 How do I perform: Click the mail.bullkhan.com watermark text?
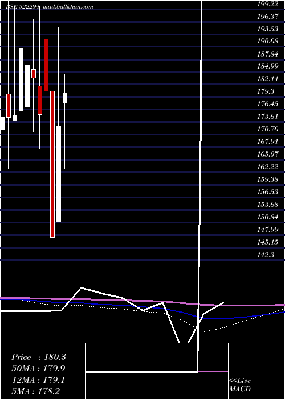(x=68, y=7)
